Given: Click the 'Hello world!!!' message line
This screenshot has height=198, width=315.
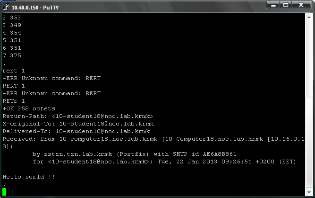Looking at the screenshot, I should [29, 177].
